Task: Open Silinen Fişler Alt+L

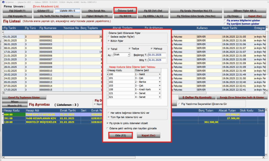Action: click(x=245, y=11)
